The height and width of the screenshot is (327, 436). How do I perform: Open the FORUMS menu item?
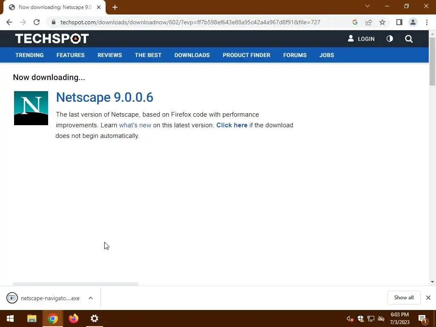click(295, 55)
